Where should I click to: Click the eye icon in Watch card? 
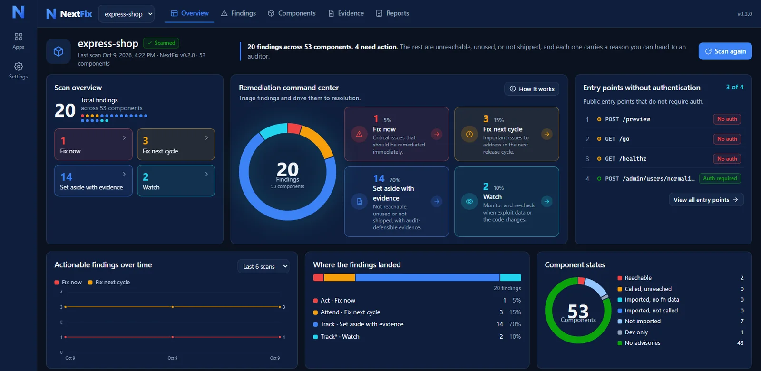click(x=469, y=202)
